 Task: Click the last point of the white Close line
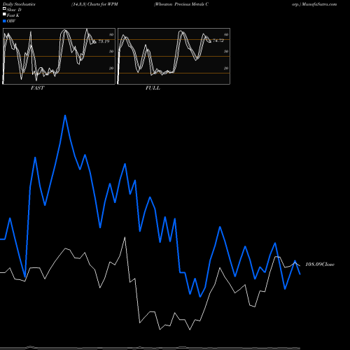coord(300,266)
